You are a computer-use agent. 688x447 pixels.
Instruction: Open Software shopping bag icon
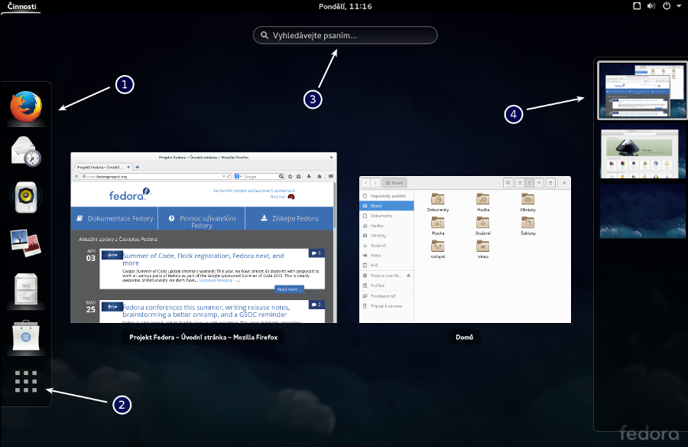coord(26,335)
